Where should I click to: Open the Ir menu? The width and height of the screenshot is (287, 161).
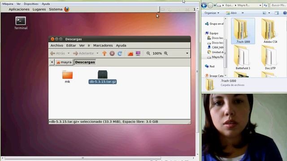tap(89, 46)
